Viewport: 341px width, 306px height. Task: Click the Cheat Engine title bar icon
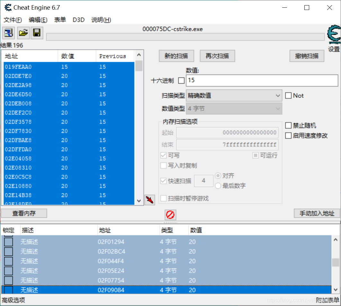8,8
